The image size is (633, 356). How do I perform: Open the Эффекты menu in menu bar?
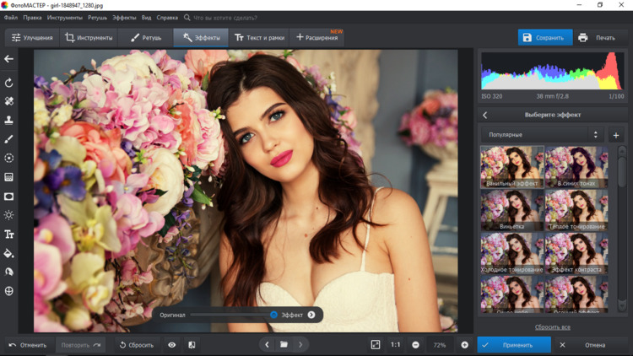coord(124,17)
